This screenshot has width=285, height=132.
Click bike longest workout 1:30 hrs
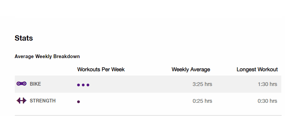[267, 84]
